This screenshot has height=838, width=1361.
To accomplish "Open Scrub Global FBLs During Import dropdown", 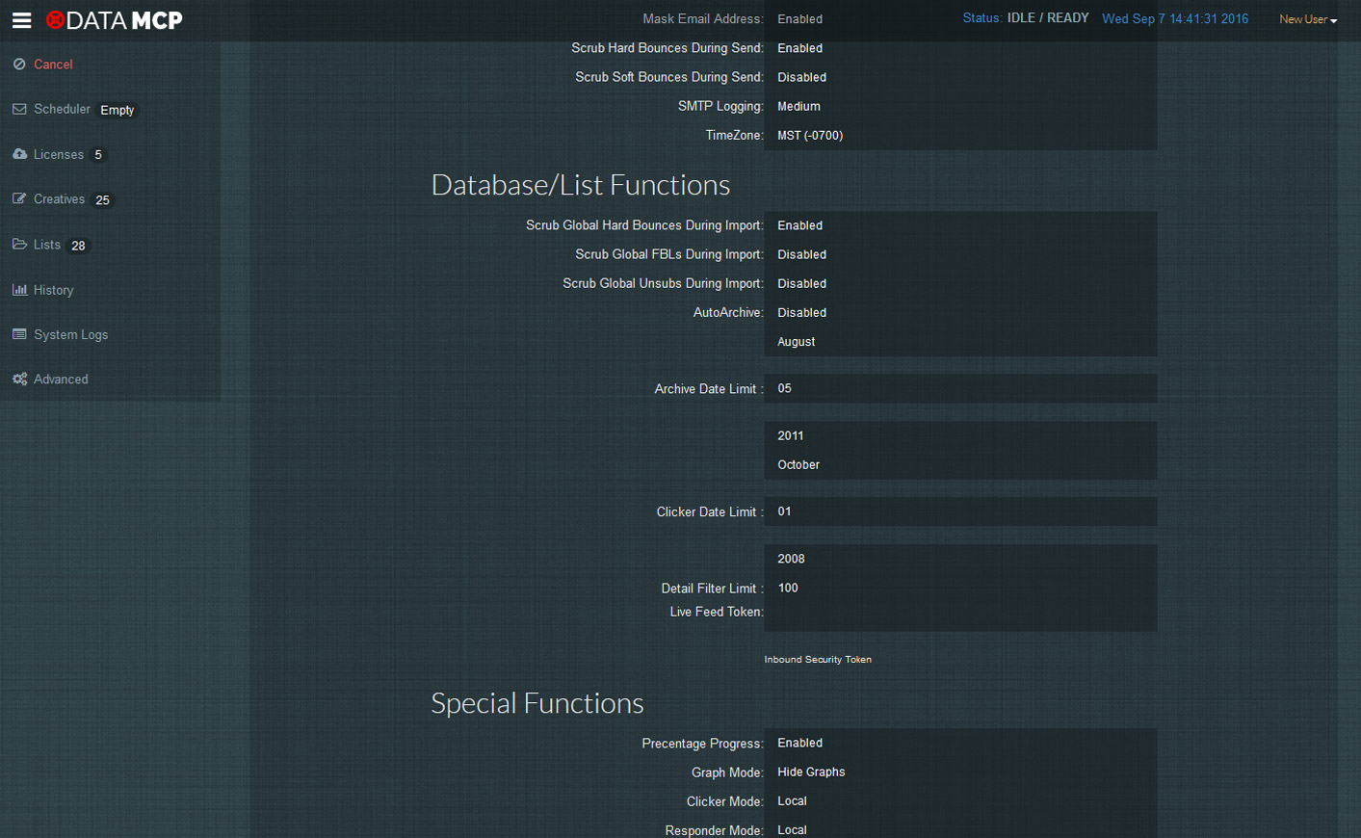I will click(960, 254).
